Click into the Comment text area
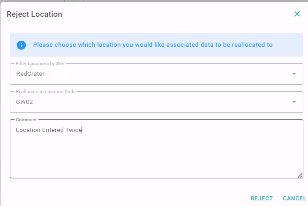This screenshot has height=206, width=308. [x=157, y=149]
